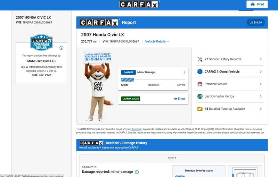Click CARFAX logo in Accident History header
The width and height of the screenshot is (278, 177).
[91, 143]
